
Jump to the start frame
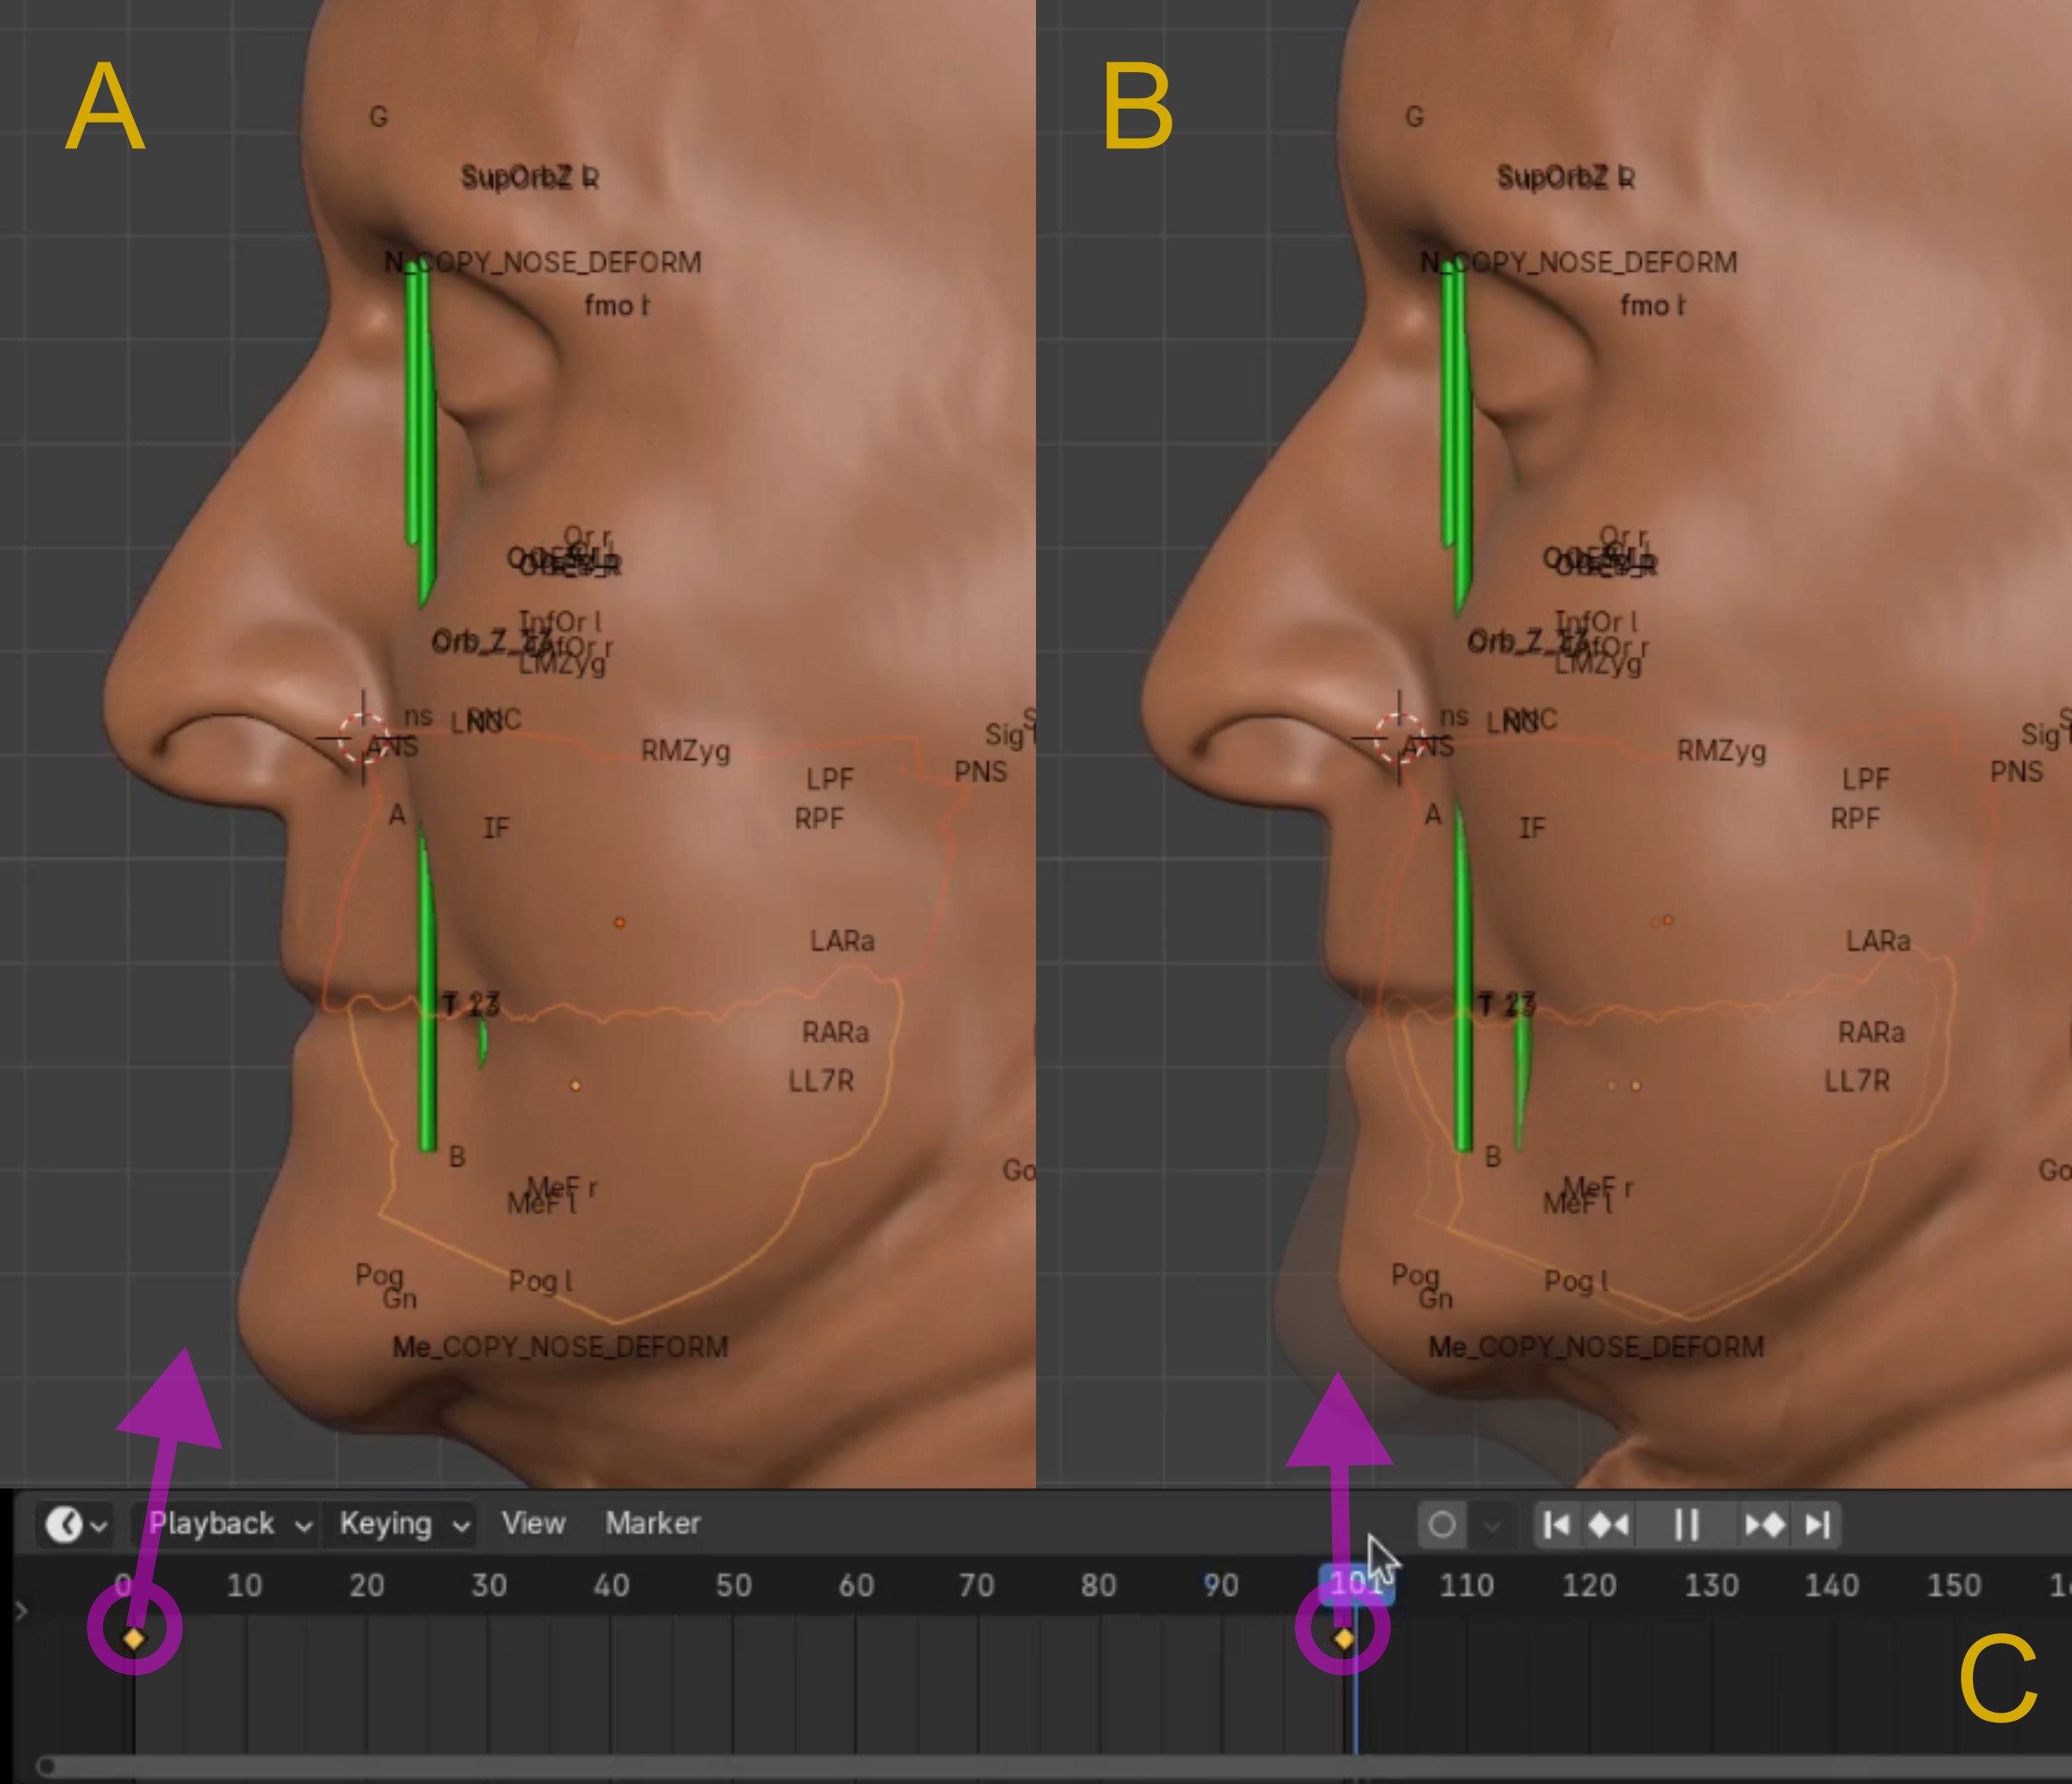[x=1557, y=1525]
